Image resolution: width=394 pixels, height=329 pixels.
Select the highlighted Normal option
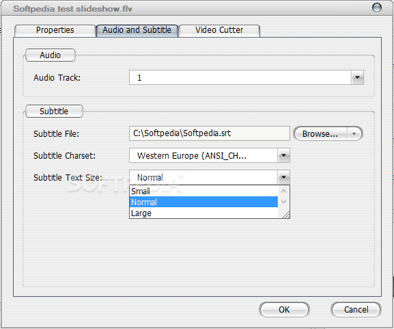coord(203,202)
